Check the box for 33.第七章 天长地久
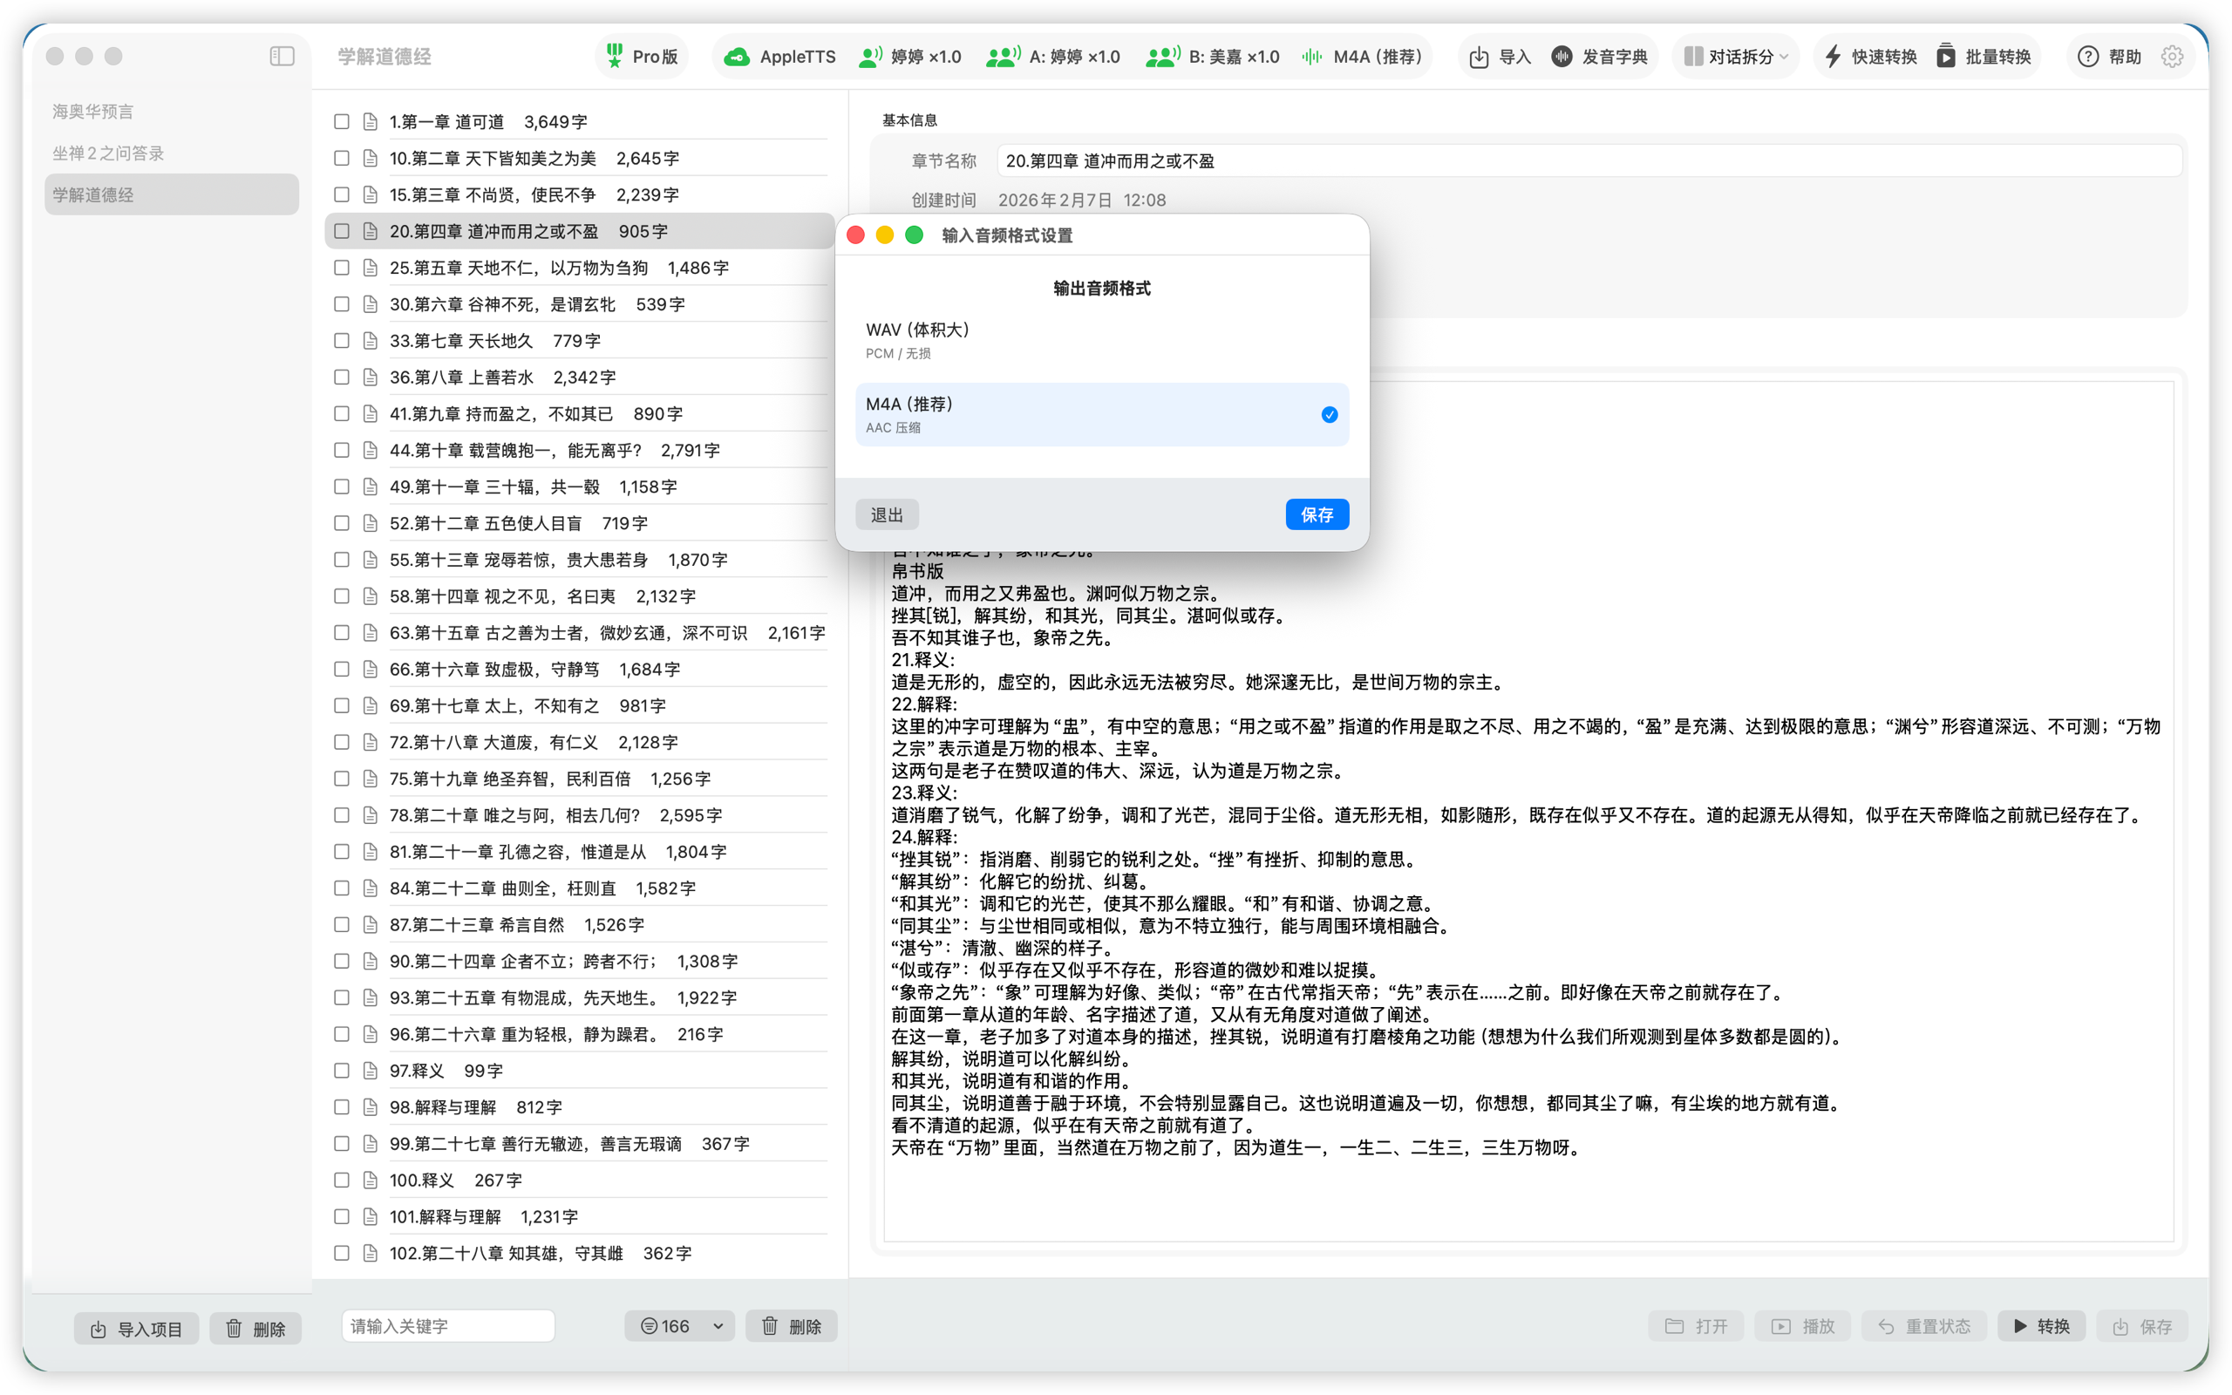 341,342
